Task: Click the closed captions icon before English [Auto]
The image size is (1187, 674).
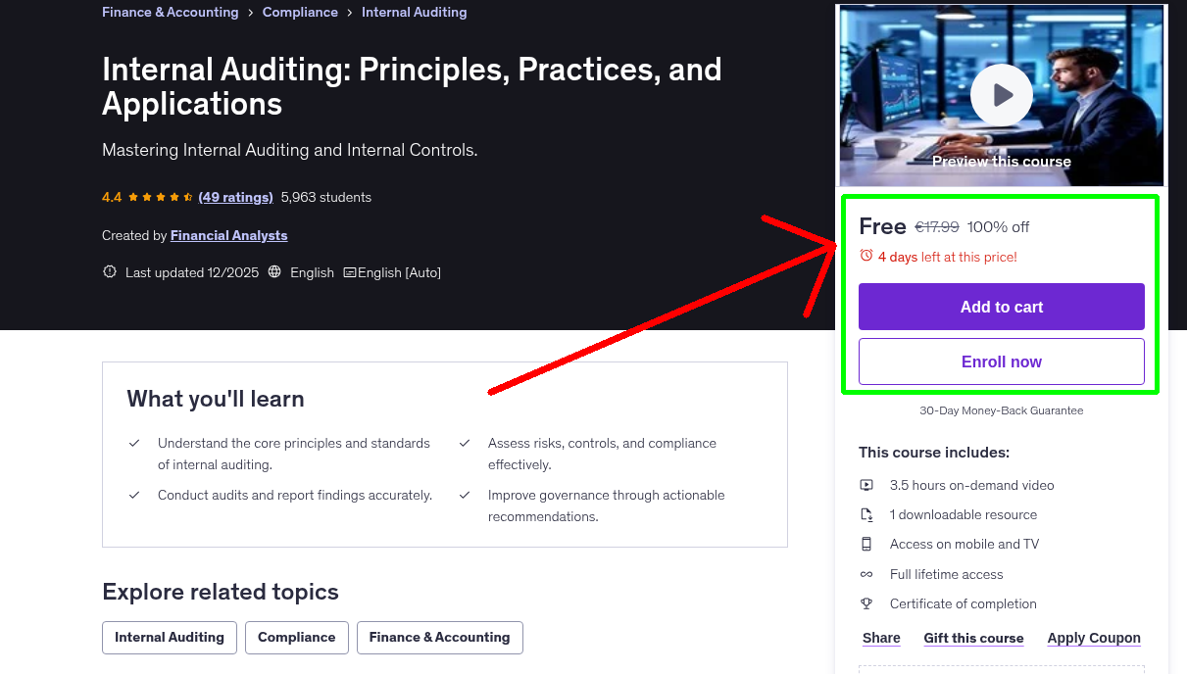Action: pyautogui.click(x=350, y=271)
